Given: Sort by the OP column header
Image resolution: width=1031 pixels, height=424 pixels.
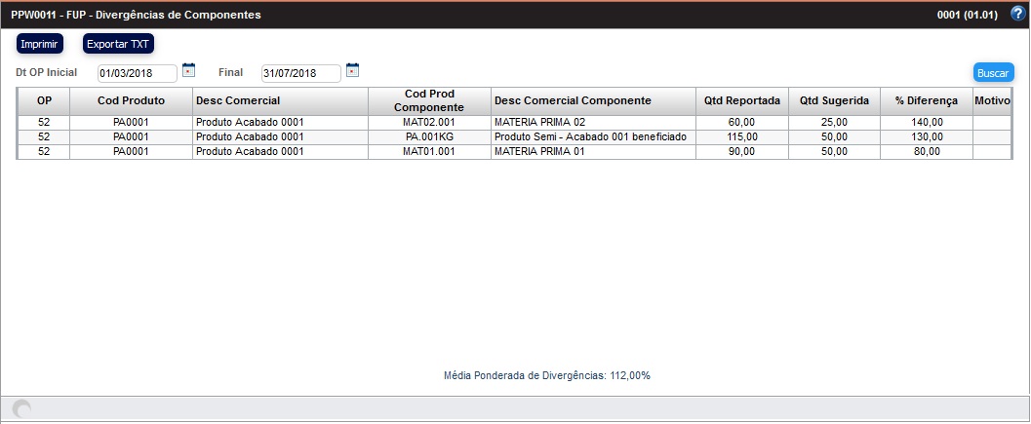Looking at the screenshot, I should point(44,100).
